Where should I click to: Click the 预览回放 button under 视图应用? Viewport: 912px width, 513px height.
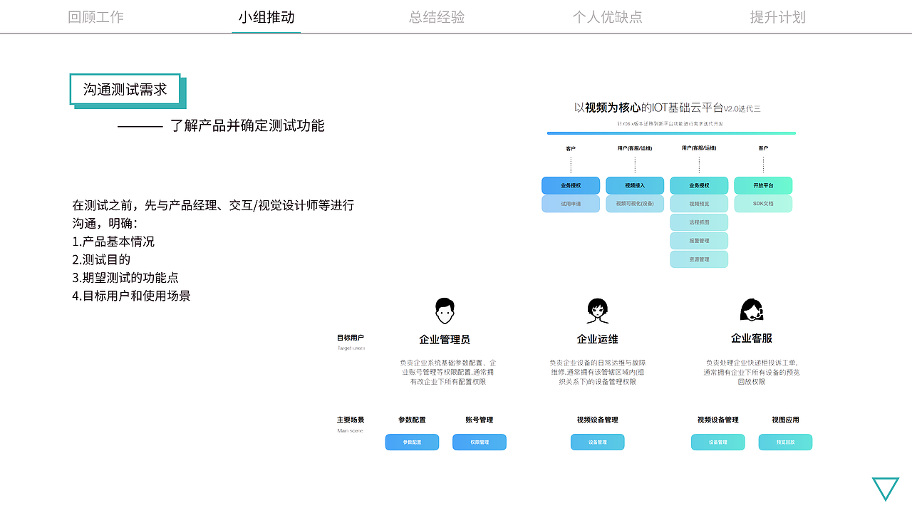pyautogui.click(x=785, y=442)
